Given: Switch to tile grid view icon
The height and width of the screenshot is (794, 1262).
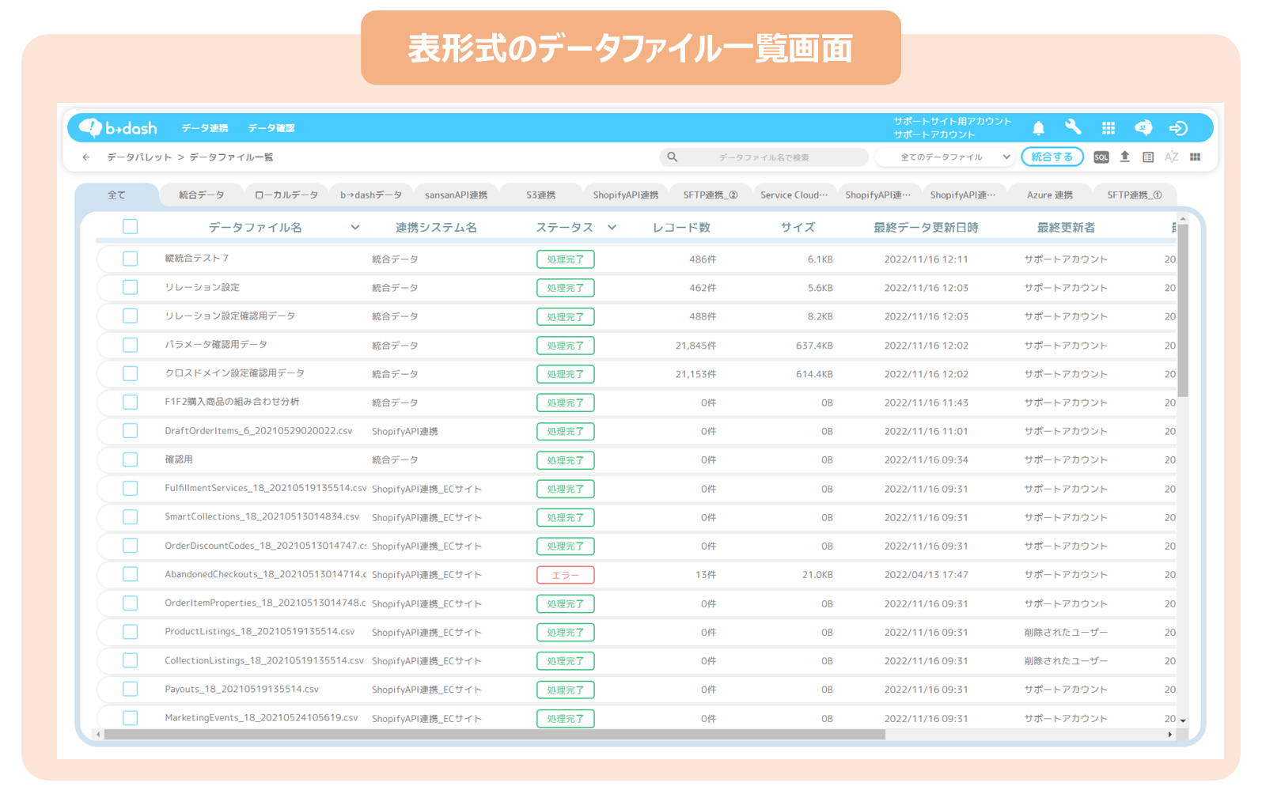Looking at the screenshot, I should click(1195, 157).
